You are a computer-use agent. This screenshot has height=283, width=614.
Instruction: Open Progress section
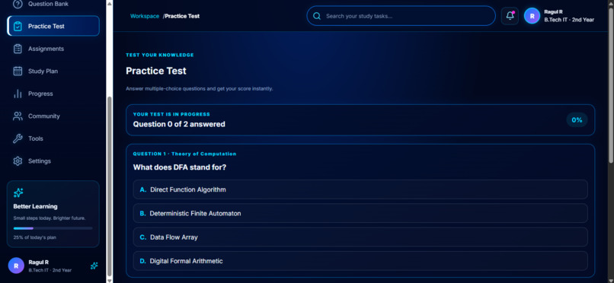click(x=40, y=94)
